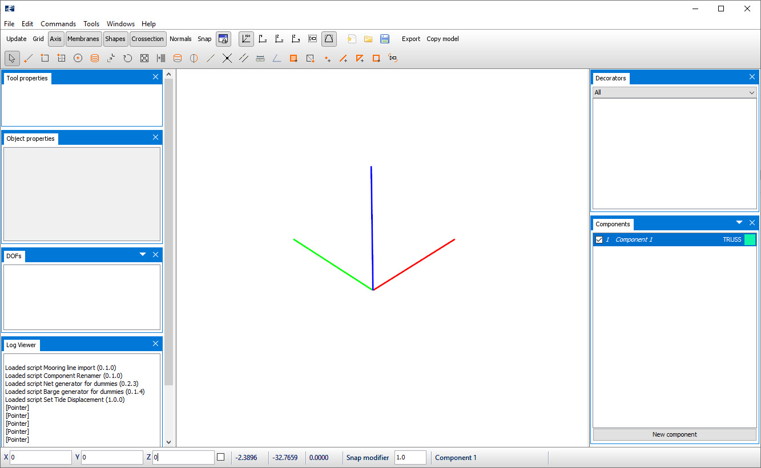Click the Copy model button
Image resolution: width=761 pixels, height=468 pixels.
[443, 39]
